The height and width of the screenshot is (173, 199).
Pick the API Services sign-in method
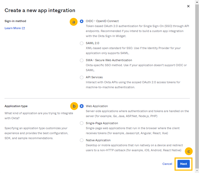coord(82,77)
